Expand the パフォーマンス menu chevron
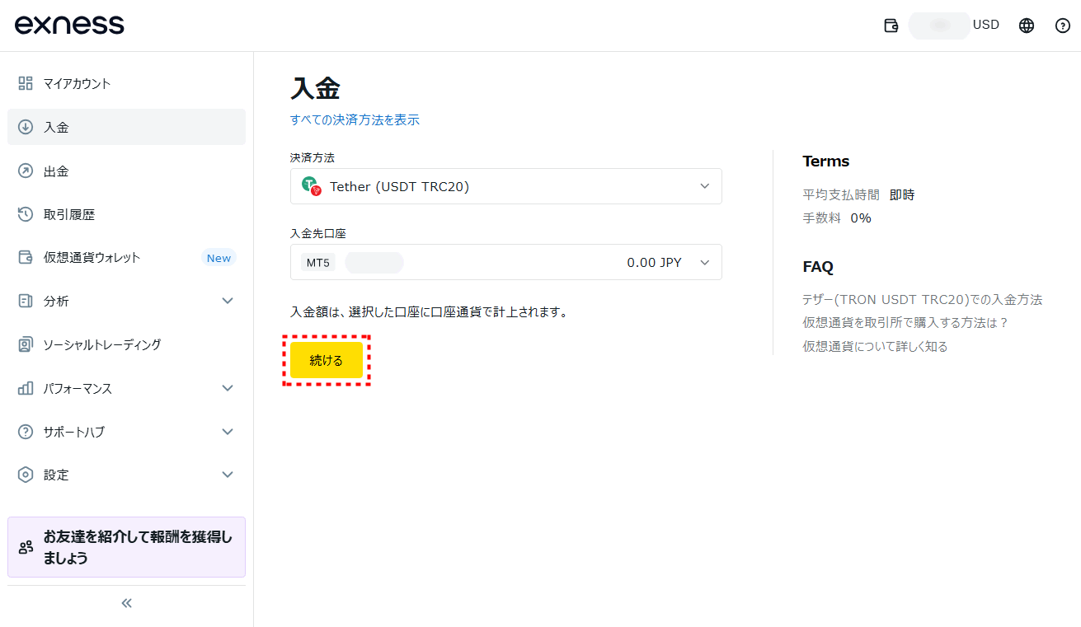The height and width of the screenshot is (627, 1081). click(228, 388)
